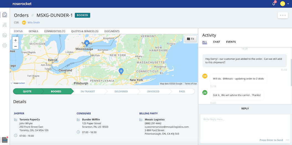Zoom out on the map
Screen dimensions: 292x145
tap(15, 46)
